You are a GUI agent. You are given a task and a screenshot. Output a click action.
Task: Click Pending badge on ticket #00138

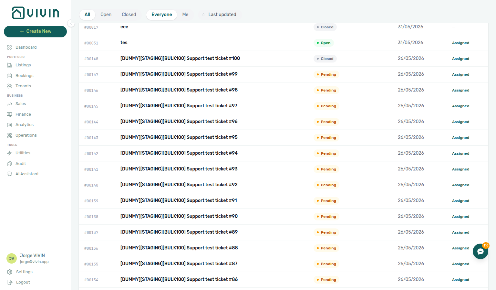[326, 217]
